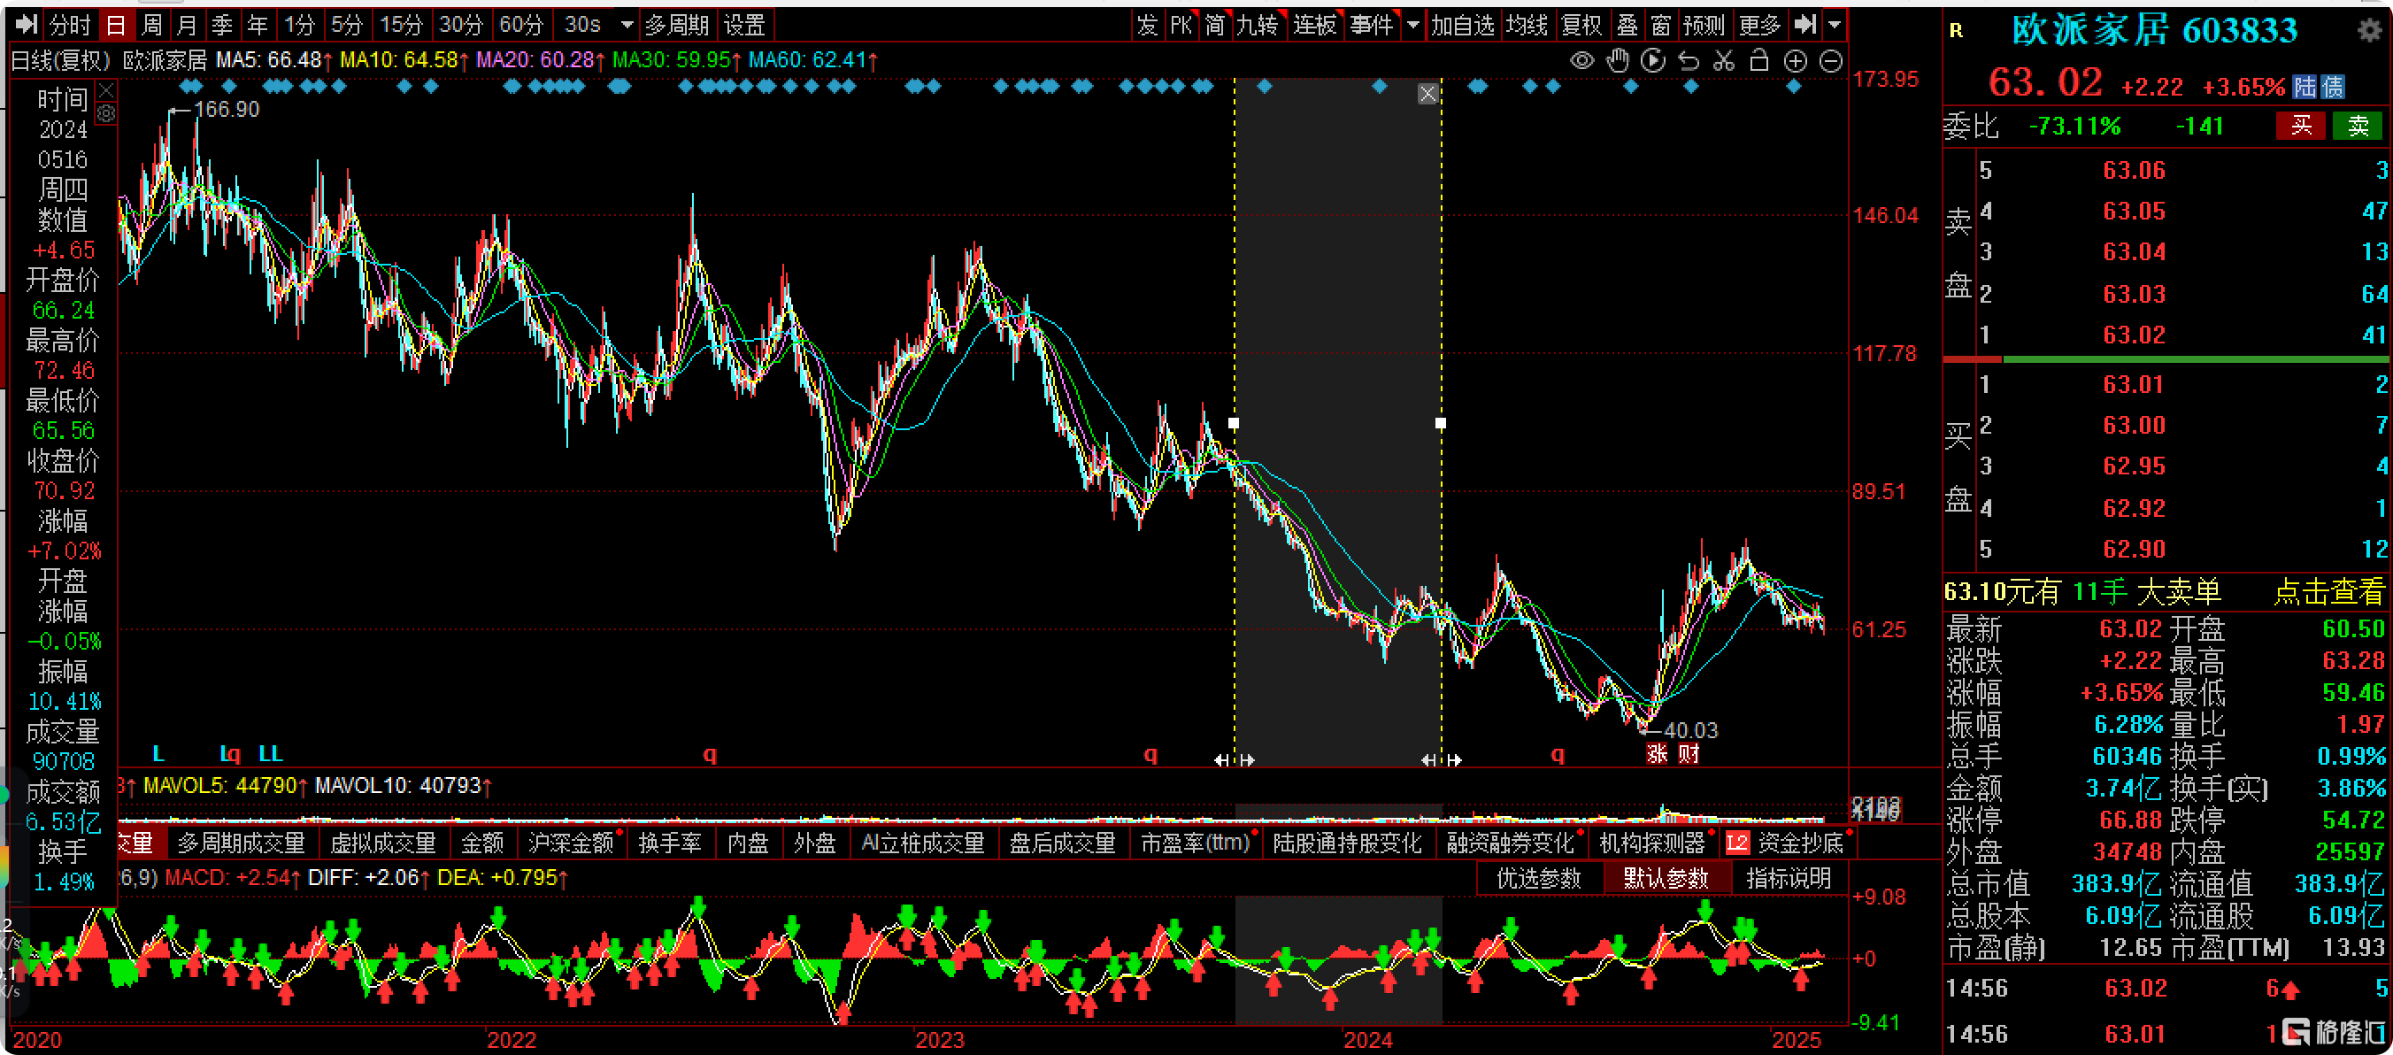Image resolution: width=2393 pixels, height=1055 pixels.
Task: Open the 多周期 multi-period view
Action: point(677,25)
